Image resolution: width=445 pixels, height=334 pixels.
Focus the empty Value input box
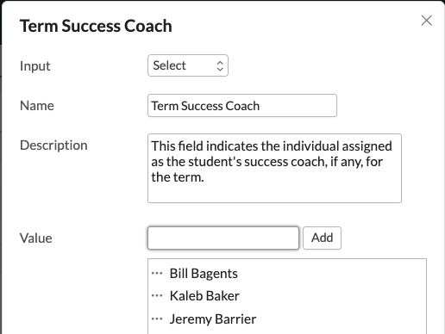point(223,238)
